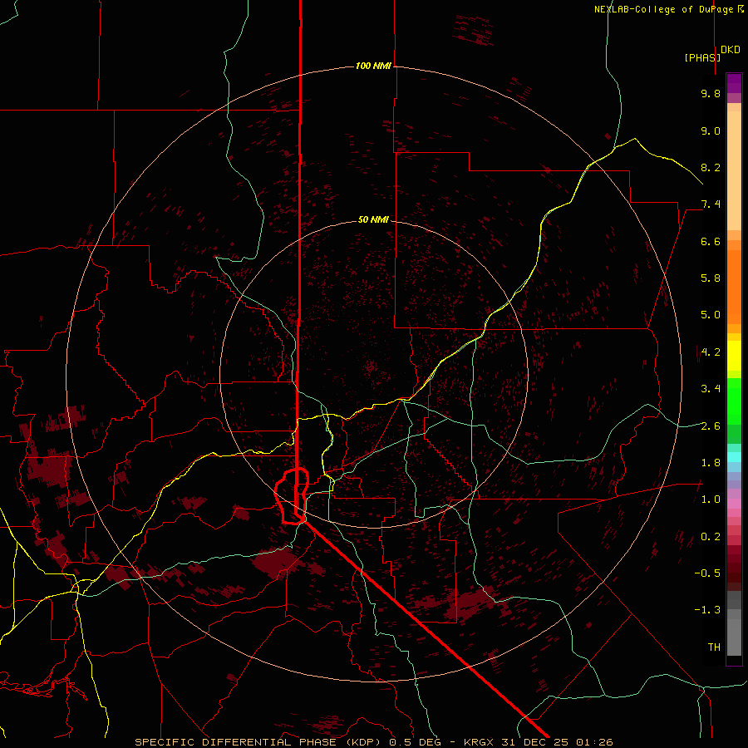
Task: Click the 2.6 colorbar value
Action: [x=711, y=426]
